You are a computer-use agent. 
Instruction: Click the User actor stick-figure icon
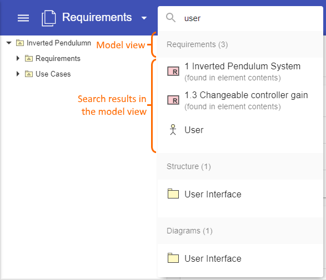(x=173, y=130)
